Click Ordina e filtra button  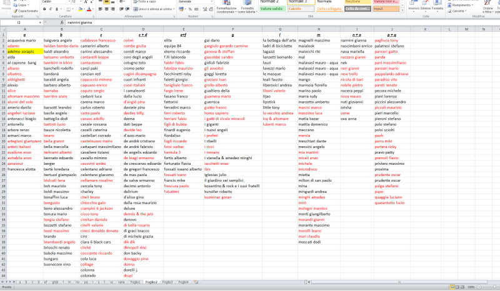tap(487, 7)
